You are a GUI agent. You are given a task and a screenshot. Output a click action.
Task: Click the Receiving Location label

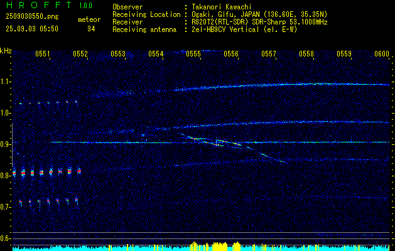(x=146, y=14)
